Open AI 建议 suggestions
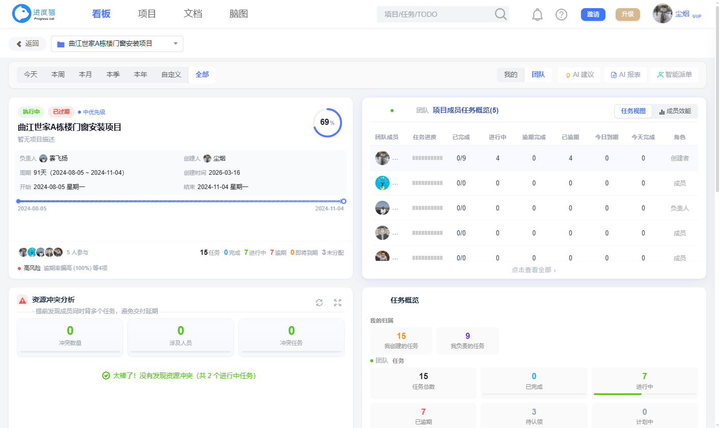The width and height of the screenshot is (720, 428). [579, 75]
